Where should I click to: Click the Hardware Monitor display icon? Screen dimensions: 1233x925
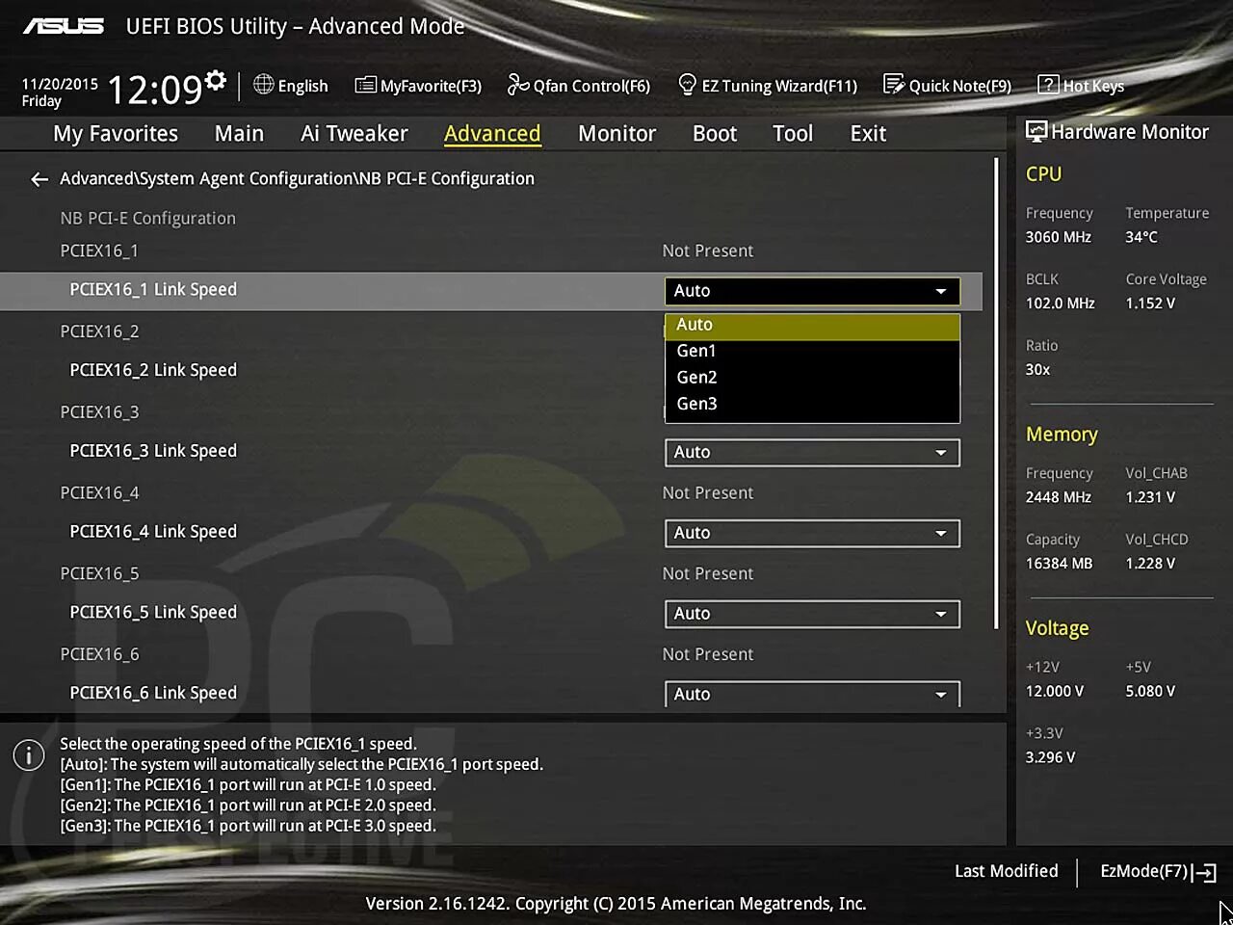(x=1036, y=132)
